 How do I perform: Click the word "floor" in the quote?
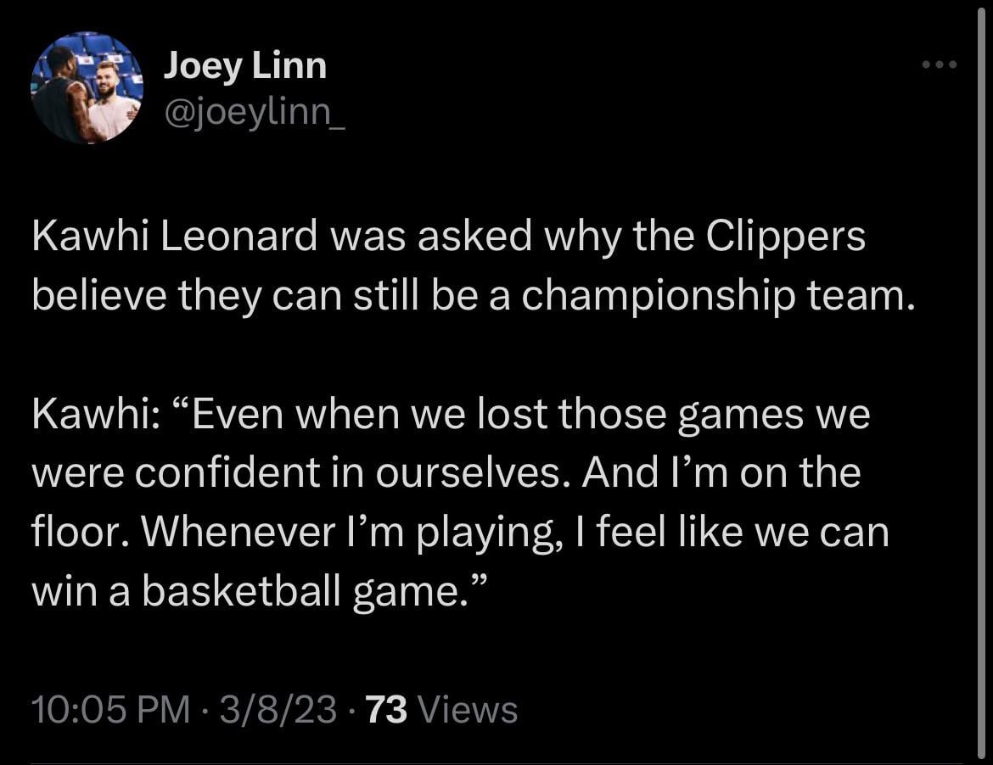pos(80,533)
